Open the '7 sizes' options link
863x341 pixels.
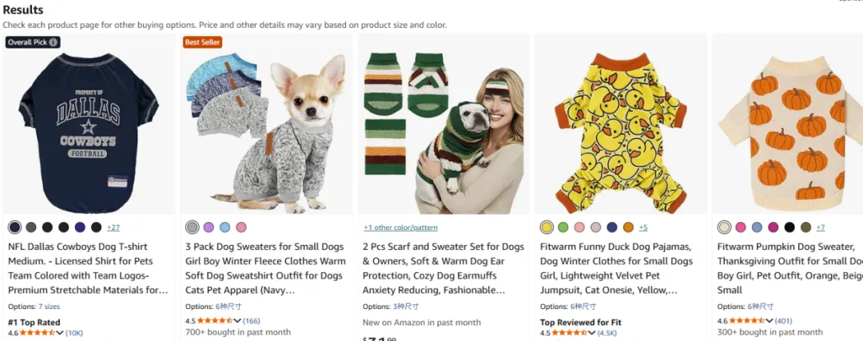coord(50,307)
